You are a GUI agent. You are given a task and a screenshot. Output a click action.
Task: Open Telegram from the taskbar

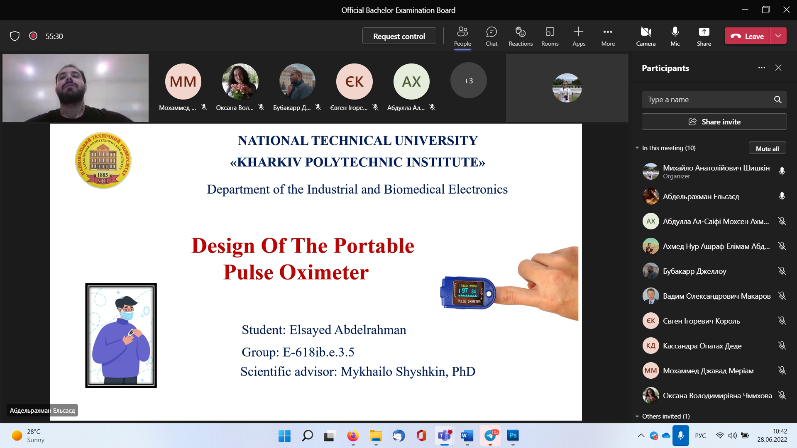coord(490,436)
